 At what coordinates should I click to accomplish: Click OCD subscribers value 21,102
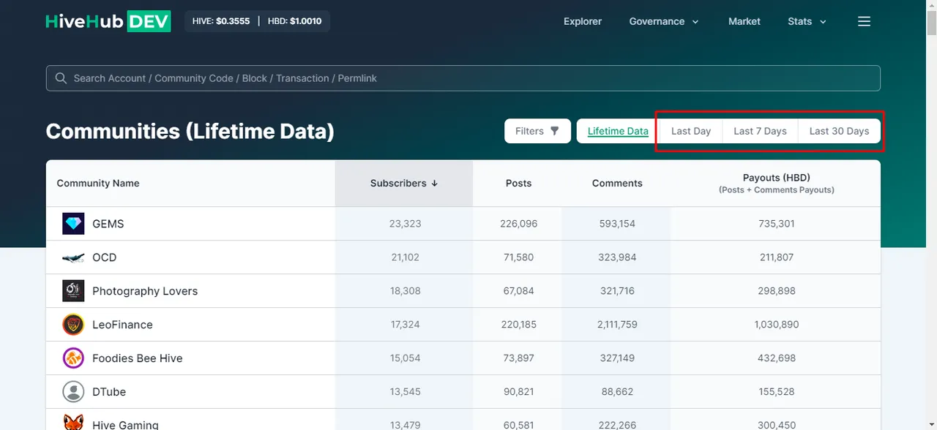coord(406,257)
